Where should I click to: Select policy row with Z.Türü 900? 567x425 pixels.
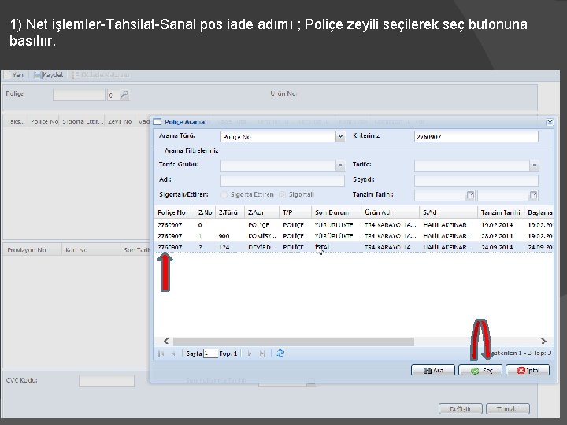click(354, 235)
